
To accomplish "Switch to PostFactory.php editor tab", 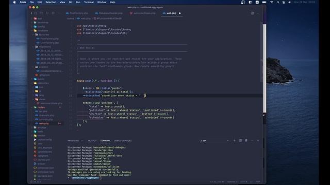I will click(77, 13).
